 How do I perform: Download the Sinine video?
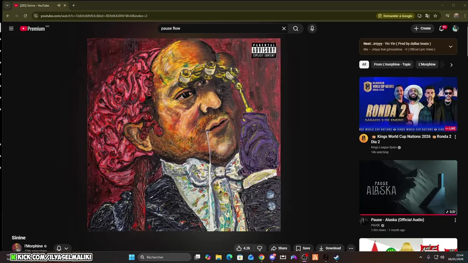330,248
